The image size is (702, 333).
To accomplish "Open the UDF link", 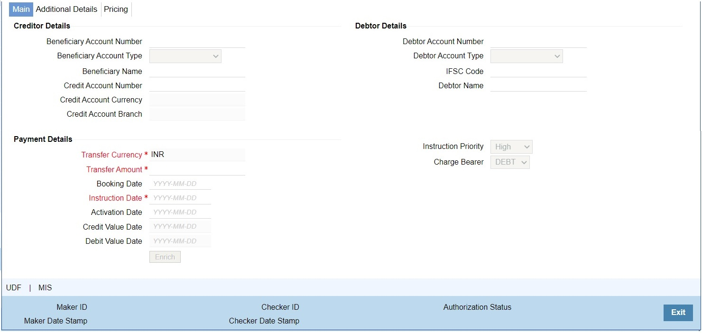I will click(x=14, y=287).
